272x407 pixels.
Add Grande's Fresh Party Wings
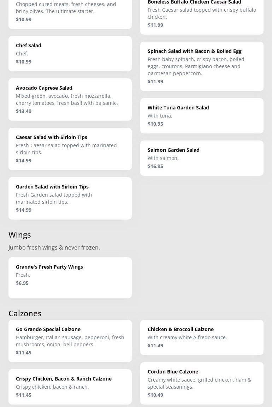pyautogui.click(x=70, y=278)
